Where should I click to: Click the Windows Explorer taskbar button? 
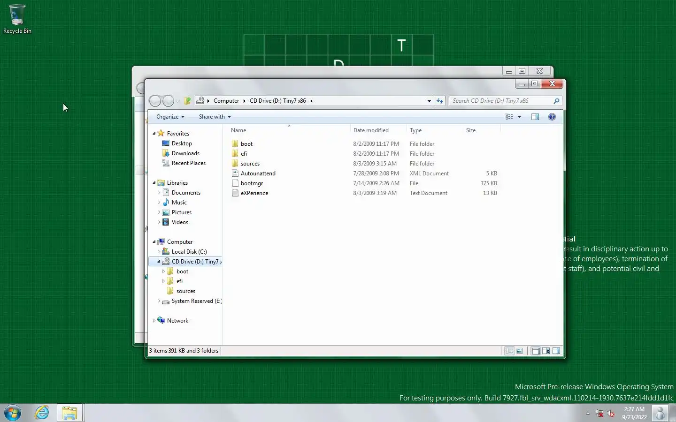point(70,413)
